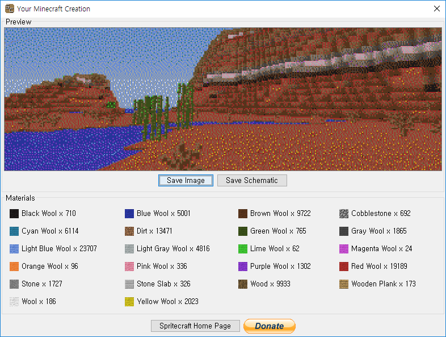Image resolution: width=446 pixels, height=337 pixels.
Task: Select the 'Red Wool x 19189' text
Action: pyautogui.click(x=379, y=267)
